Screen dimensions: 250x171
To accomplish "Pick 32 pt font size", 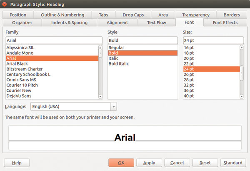I will (x=211, y=85).
